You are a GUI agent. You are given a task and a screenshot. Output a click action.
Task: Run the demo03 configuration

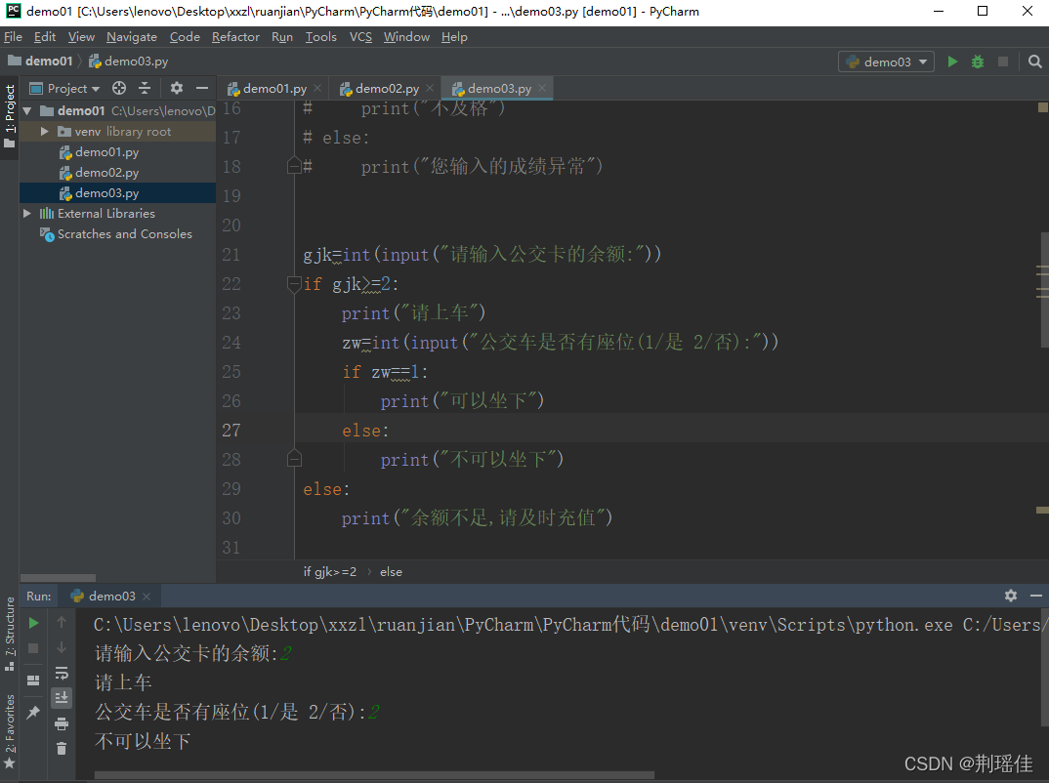pyautogui.click(x=952, y=61)
